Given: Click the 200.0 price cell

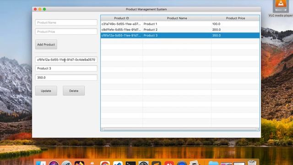Looking at the screenshot, I should point(235,29).
